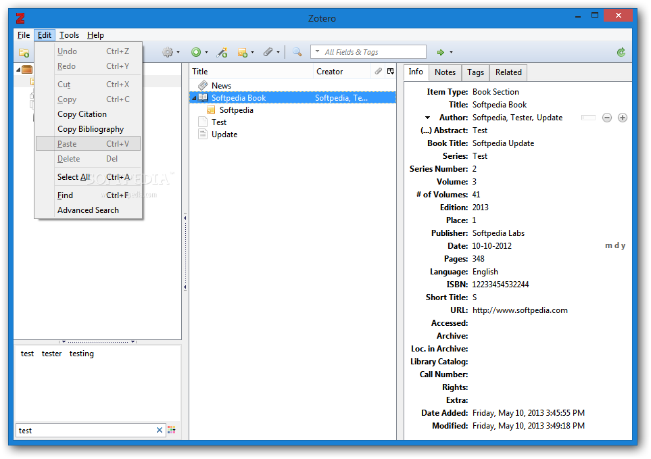
Task: Click the (...) Abstract label to collapse
Action: (444, 130)
